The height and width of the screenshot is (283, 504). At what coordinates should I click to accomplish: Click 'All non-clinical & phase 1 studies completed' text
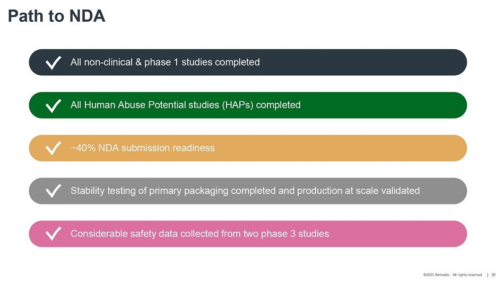tap(165, 63)
